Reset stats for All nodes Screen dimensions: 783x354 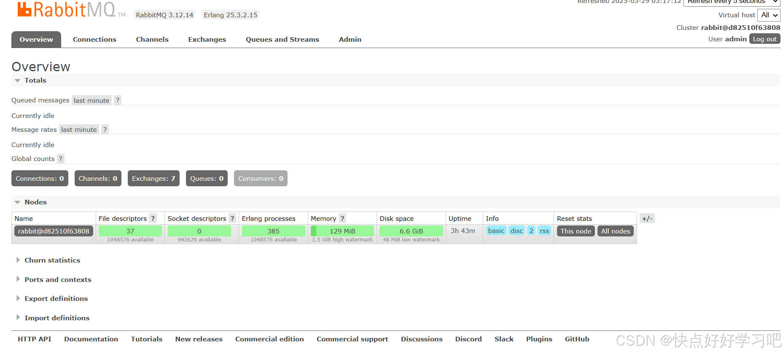(615, 231)
